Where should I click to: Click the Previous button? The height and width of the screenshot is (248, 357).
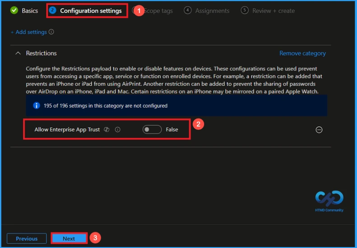(27, 239)
